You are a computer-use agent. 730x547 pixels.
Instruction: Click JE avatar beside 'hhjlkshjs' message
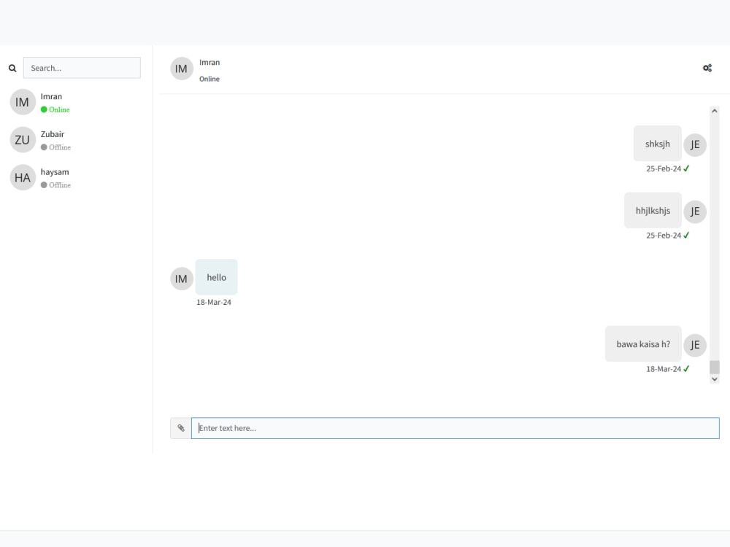(695, 212)
